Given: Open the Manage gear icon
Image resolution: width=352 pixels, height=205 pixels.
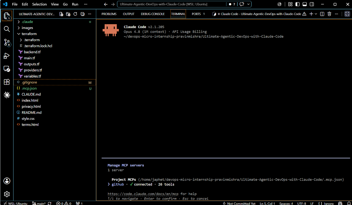Looking at the screenshot, I should pyautogui.click(x=7, y=194).
